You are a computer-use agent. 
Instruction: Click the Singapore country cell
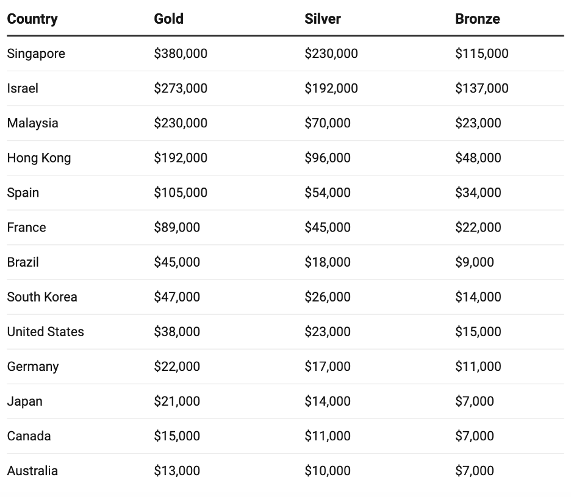(36, 54)
